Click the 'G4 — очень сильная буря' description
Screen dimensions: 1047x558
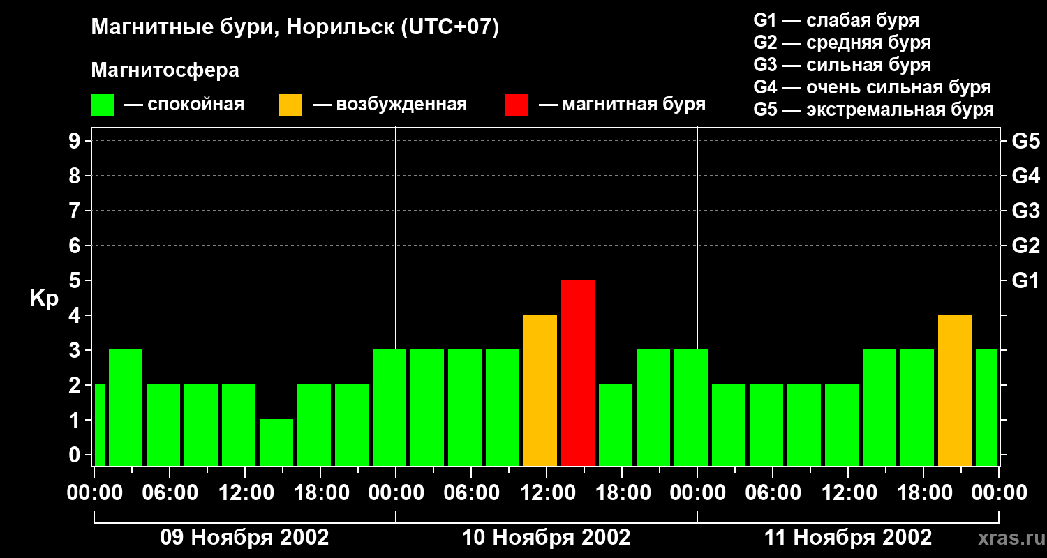[872, 87]
